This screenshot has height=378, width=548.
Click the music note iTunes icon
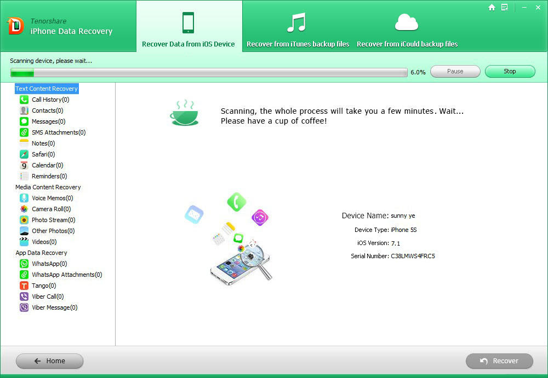coord(296,22)
